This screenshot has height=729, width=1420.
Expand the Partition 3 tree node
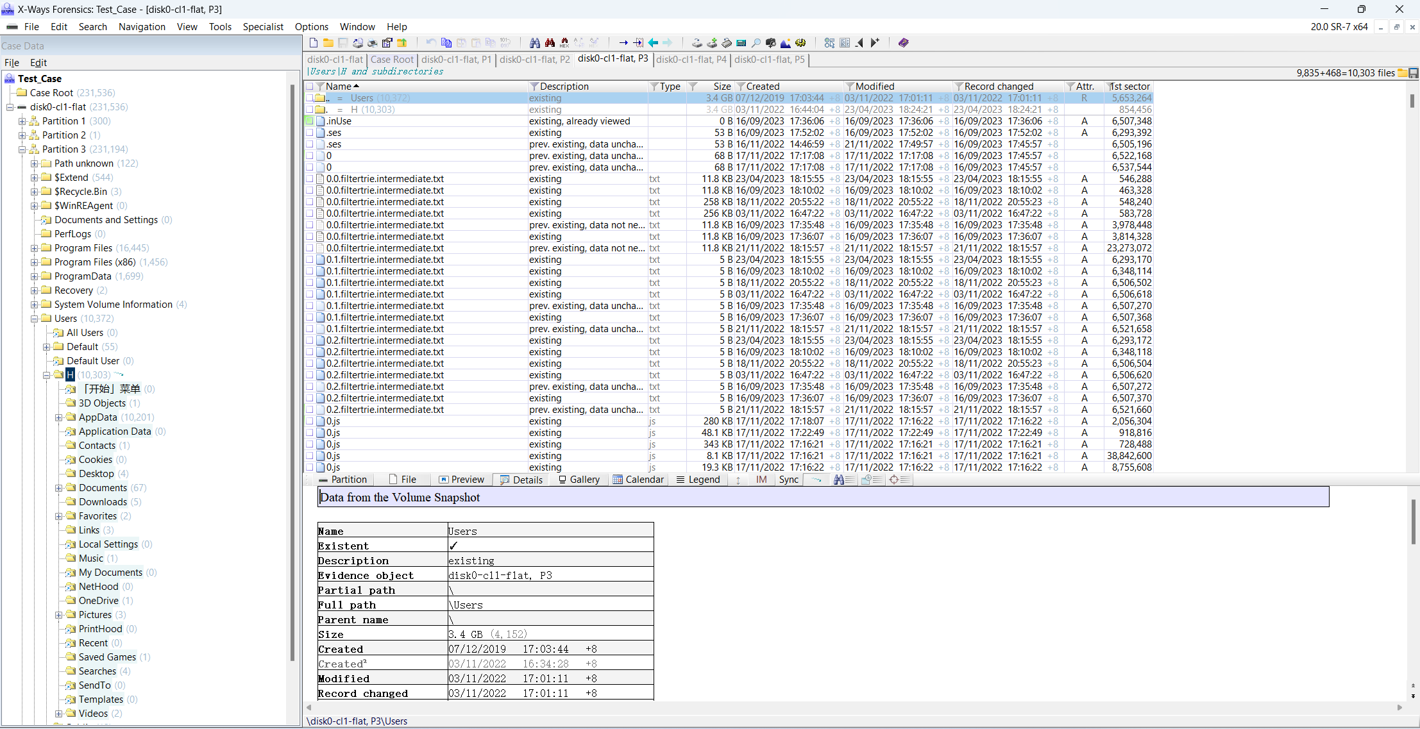pyautogui.click(x=21, y=149)
